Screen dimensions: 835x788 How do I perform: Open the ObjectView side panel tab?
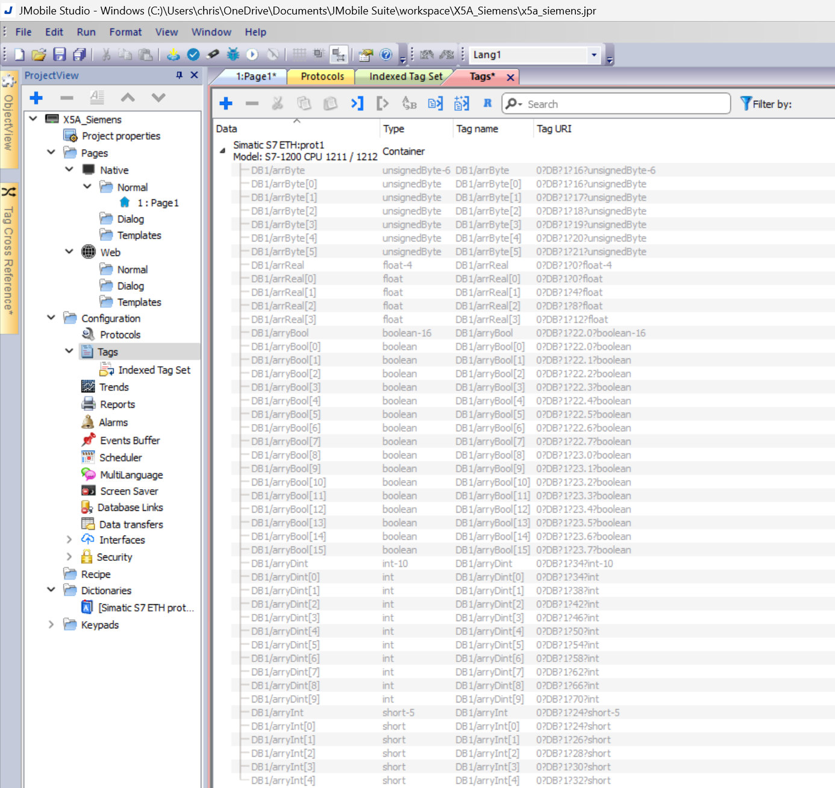pyautogui.click(x=8, y=120)
